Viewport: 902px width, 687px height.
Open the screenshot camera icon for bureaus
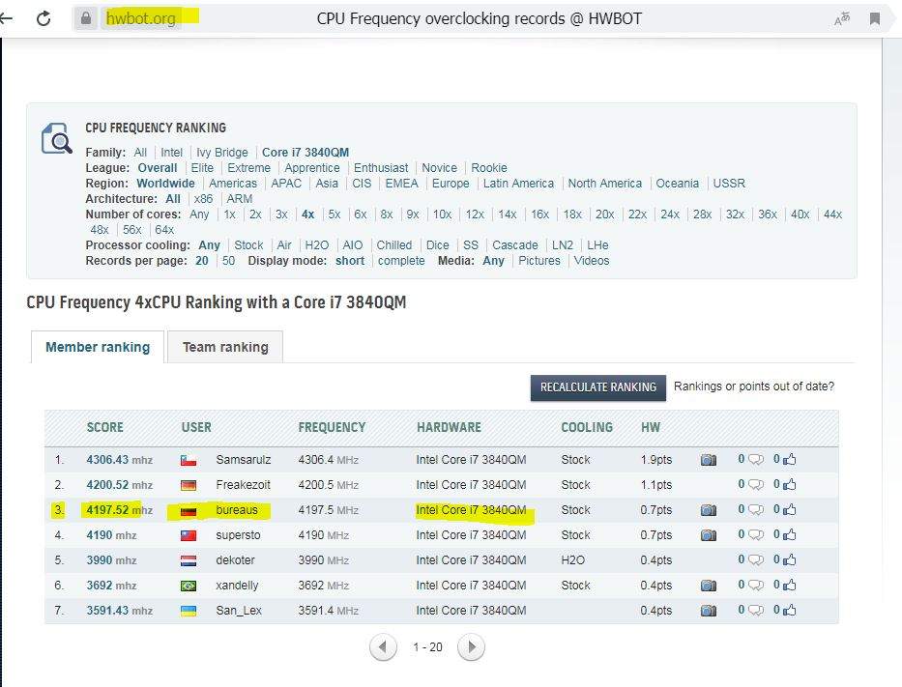click(708, 510)
